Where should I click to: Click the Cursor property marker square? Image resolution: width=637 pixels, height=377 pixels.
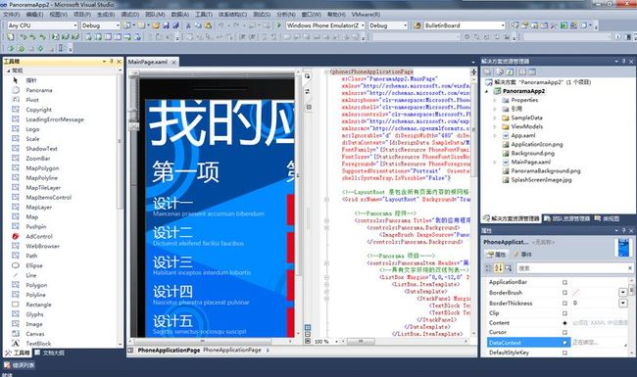point(564,332)
